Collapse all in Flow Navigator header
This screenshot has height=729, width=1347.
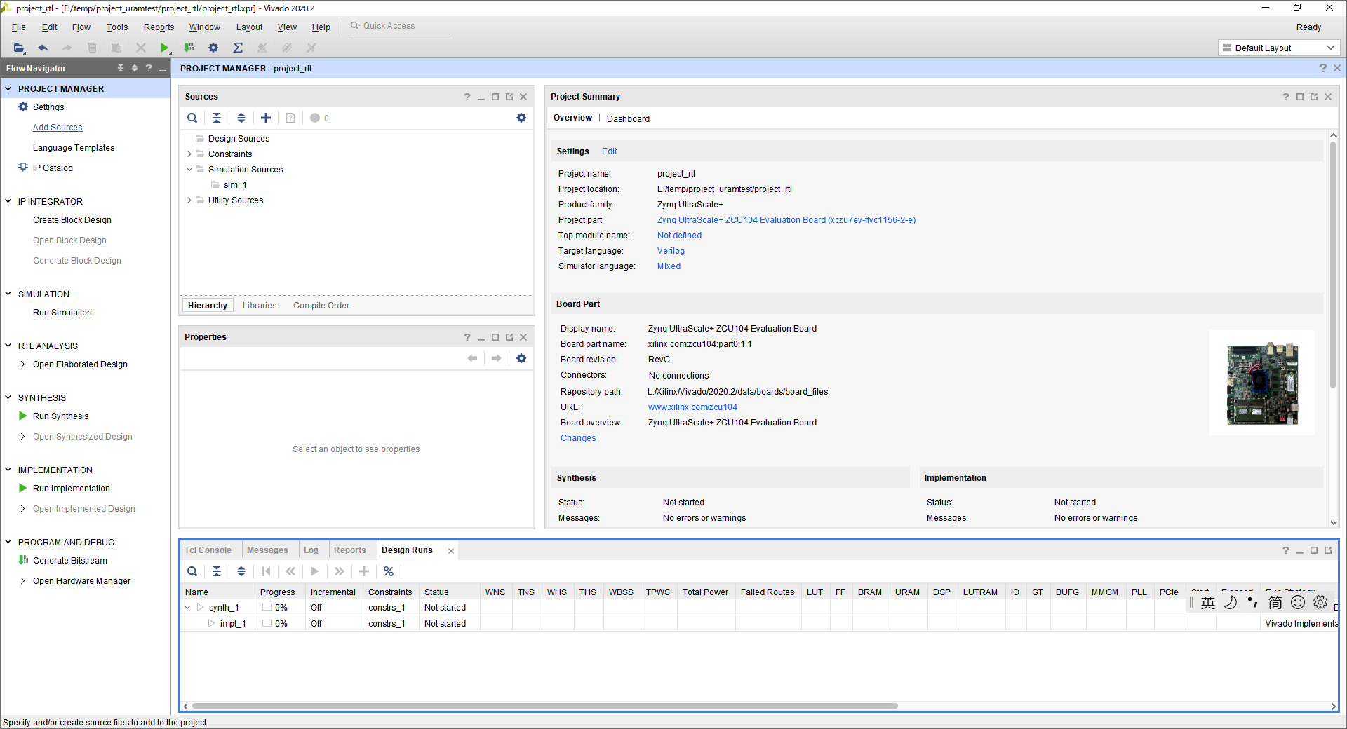coord(121,68)
